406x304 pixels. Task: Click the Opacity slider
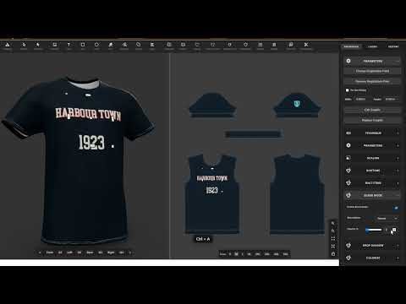pyautogui.click(x=373, y=230)
